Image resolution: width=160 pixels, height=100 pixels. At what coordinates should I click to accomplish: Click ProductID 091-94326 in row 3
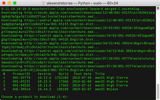click(x=22, y=85)
